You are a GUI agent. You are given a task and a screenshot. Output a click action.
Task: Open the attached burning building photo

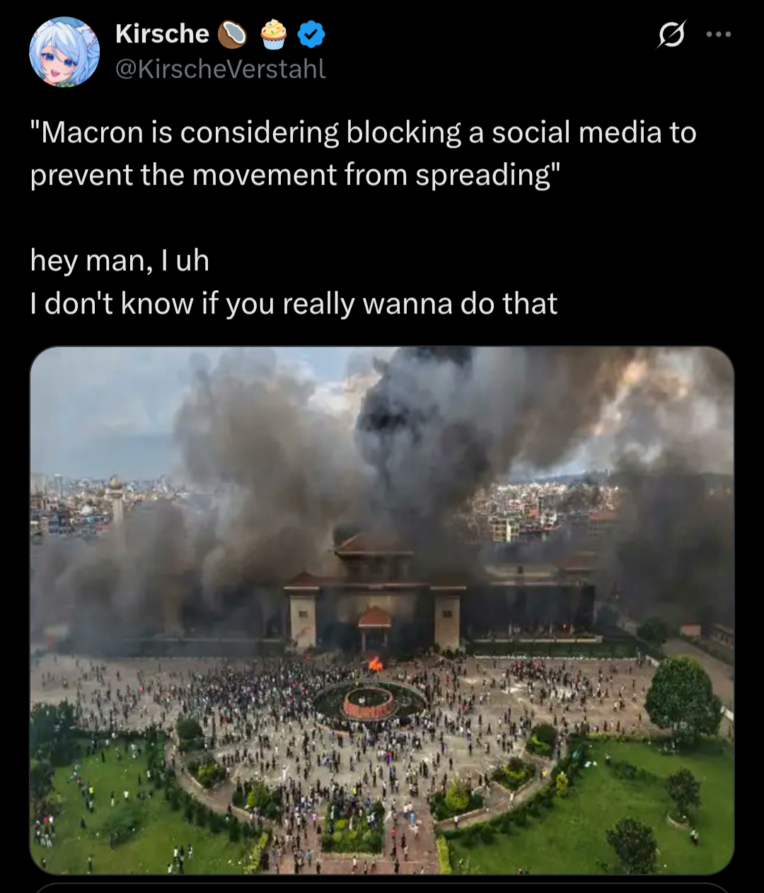coord(382,610)
